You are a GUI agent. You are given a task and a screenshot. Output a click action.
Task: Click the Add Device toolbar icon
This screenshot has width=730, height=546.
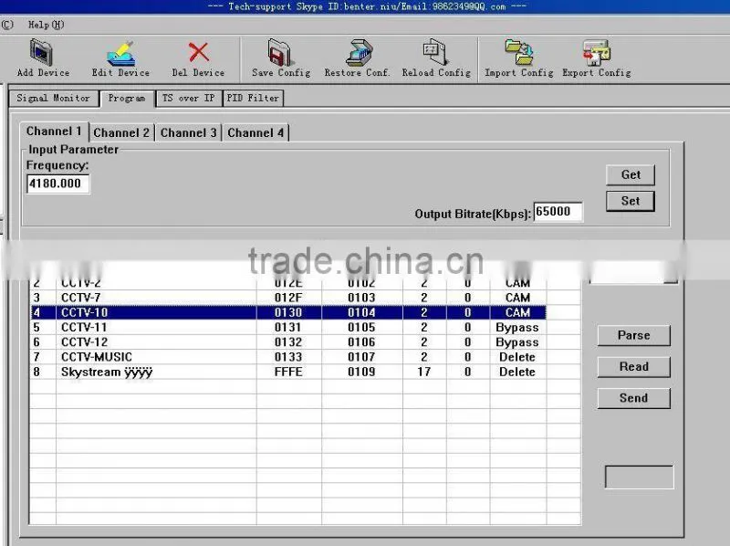coord(42,52)
